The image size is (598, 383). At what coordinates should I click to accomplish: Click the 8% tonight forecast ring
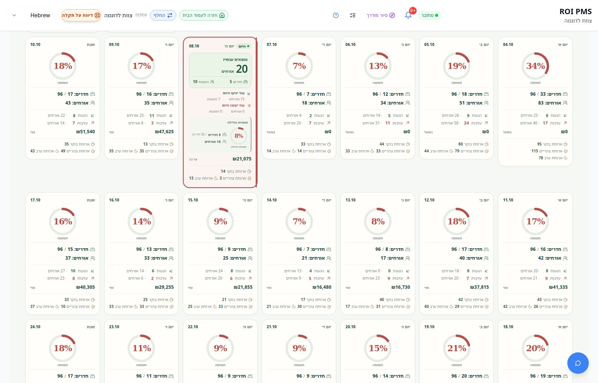click(x=239, y=136)
